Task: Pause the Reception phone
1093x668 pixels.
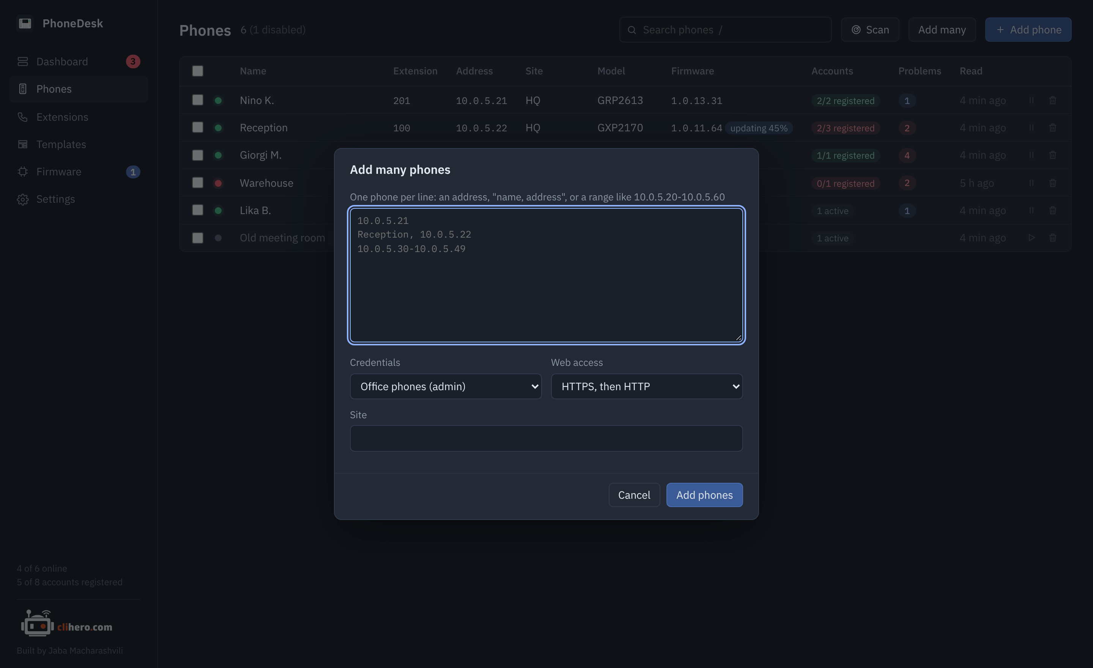Action: (1032, 128)
